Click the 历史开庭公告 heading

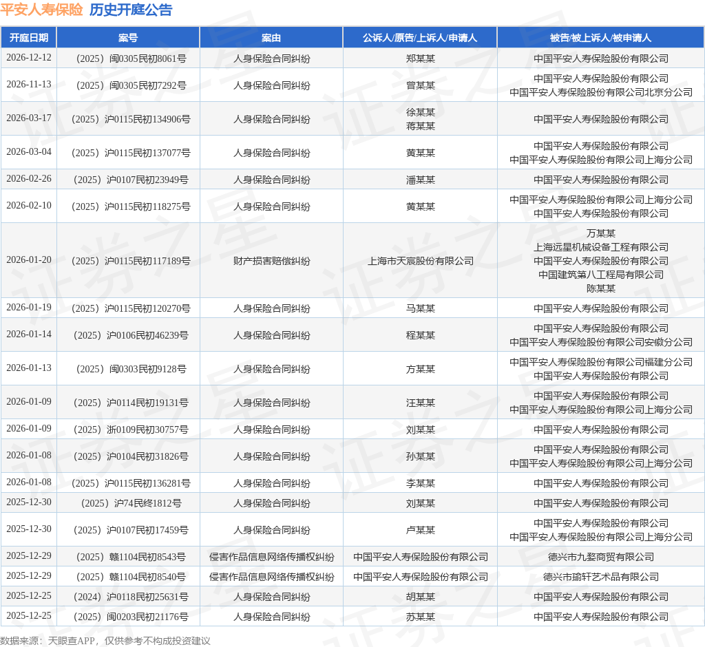point(131,10)
